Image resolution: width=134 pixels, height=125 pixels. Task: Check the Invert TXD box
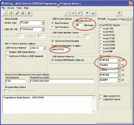click(101, 28)
